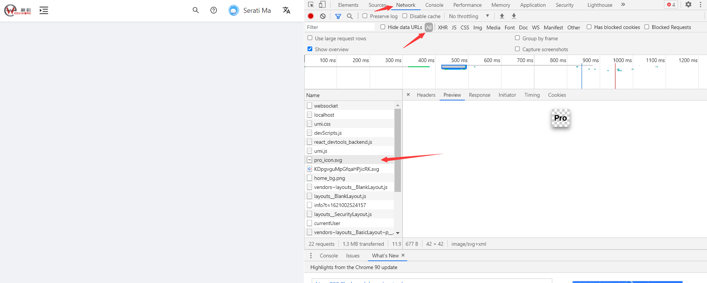The height and width of the screenshot is (283, 707).
Task: Check Hide data URLs
Action: [x=383, y=27]
